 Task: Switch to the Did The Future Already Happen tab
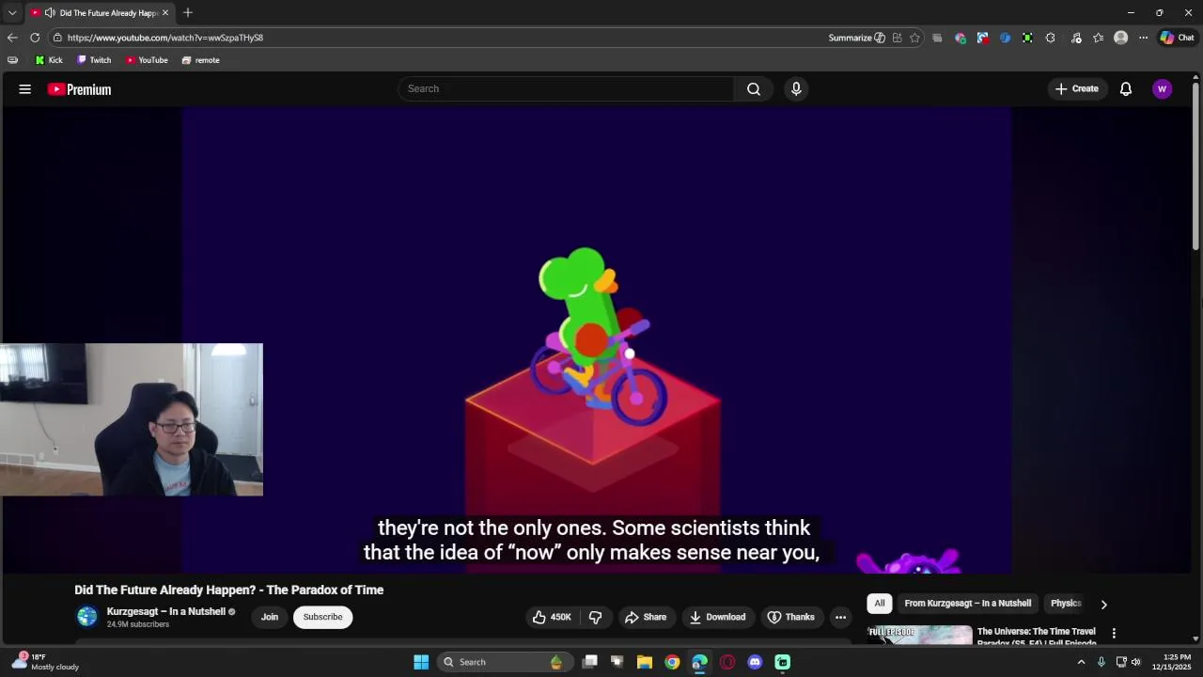point(100,12)
